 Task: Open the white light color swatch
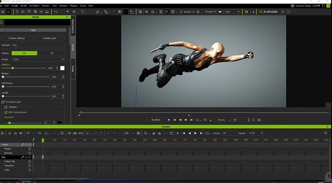pyautogui.click(x=62, y=68)
